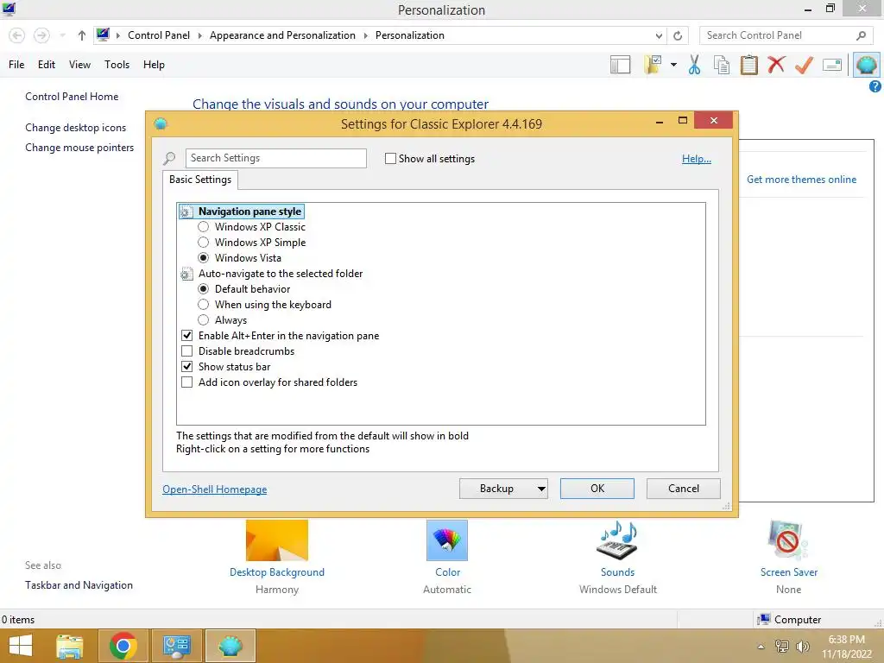Go up one level with Up arrow
This screenshot has height=663, width=884.
point(82,35)
